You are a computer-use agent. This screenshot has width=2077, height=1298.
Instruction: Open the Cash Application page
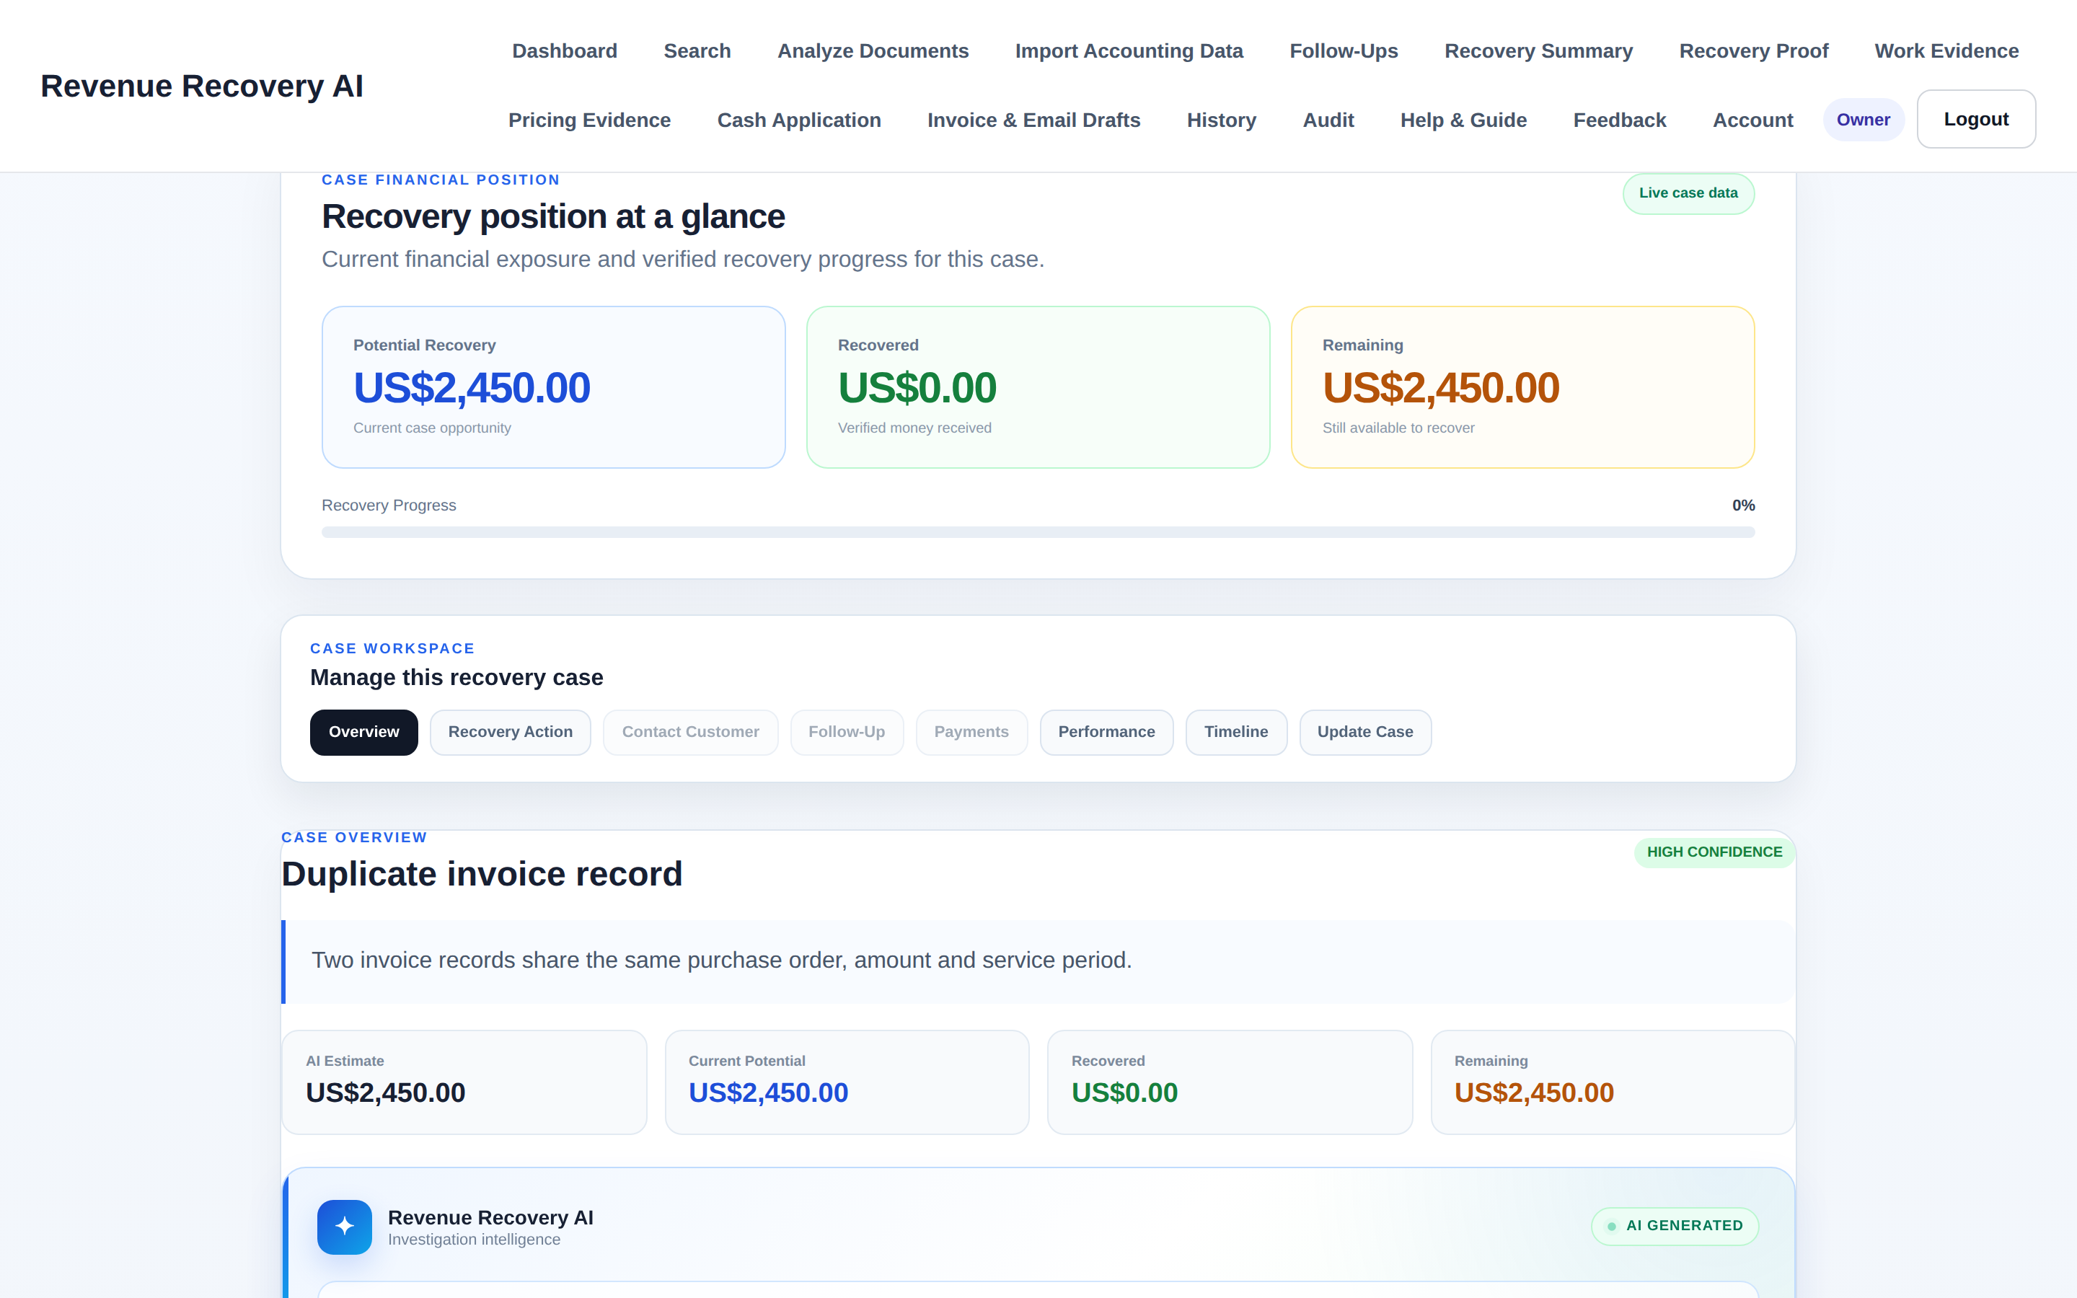[799, 120]
